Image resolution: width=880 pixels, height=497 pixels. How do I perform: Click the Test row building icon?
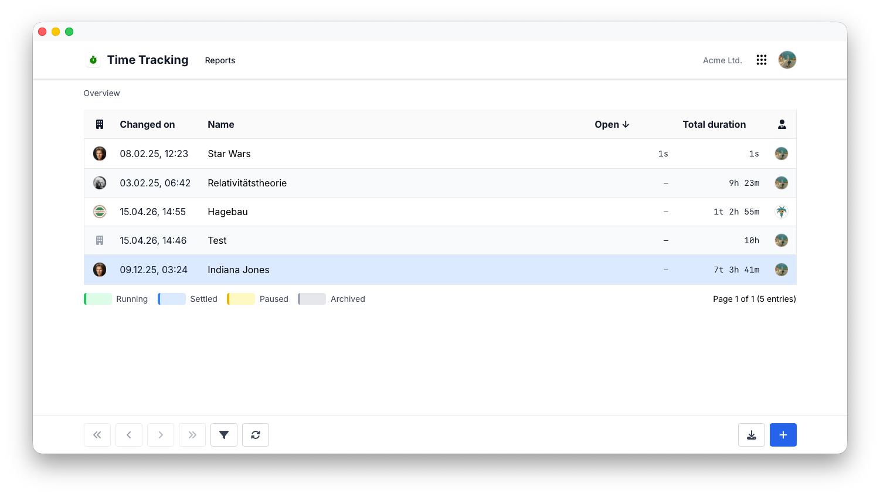(x=100, y=240)
